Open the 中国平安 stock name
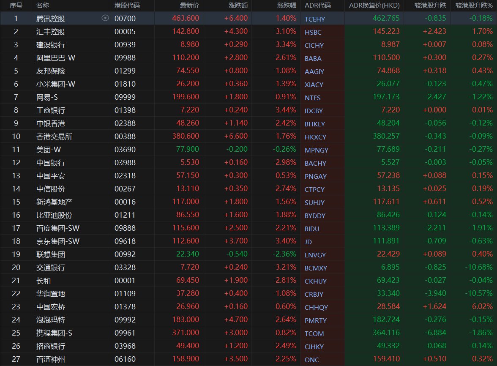The height and width of the screenshot is (366, 497). (x=51, y=175)
